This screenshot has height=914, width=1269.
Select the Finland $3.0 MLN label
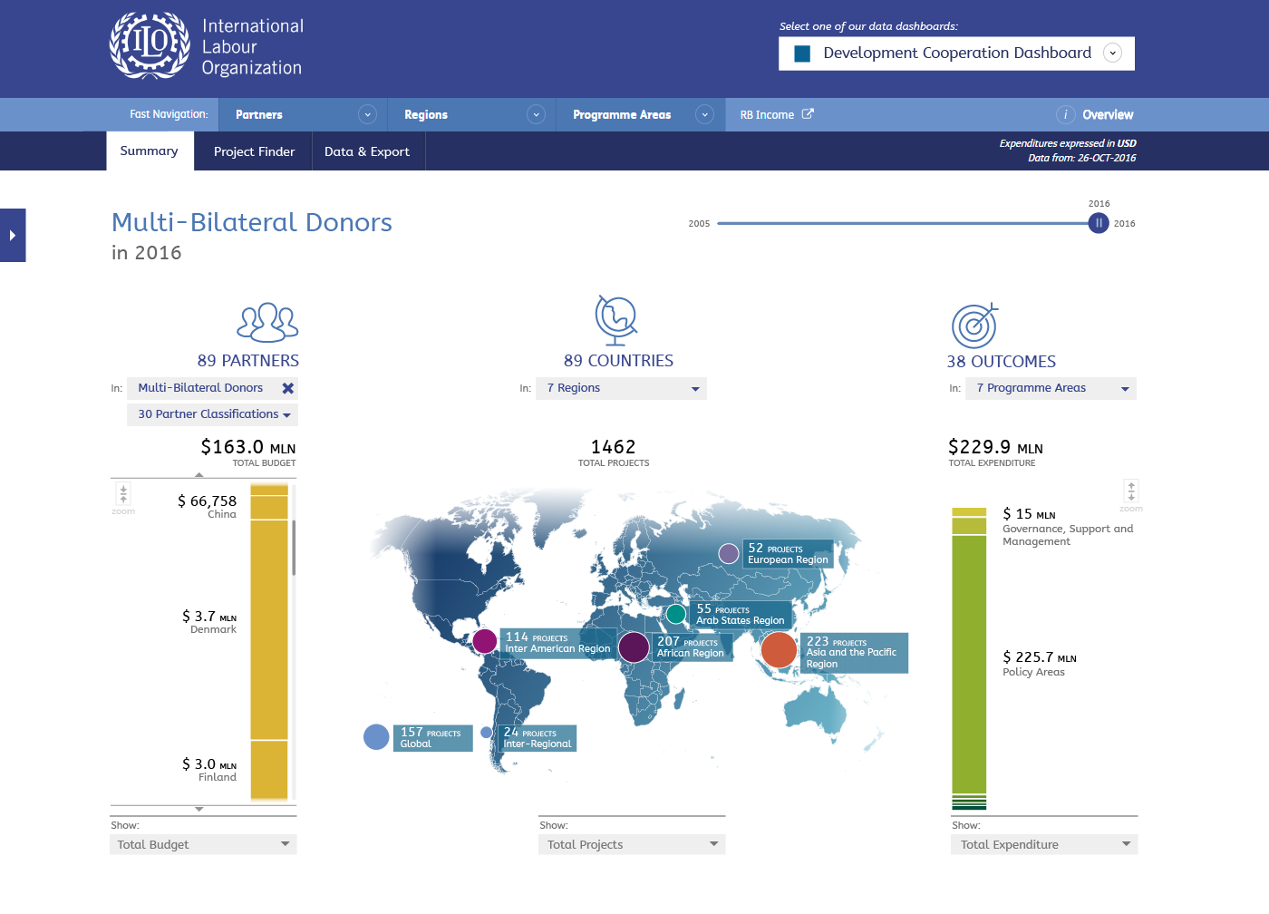coord(209,770)
